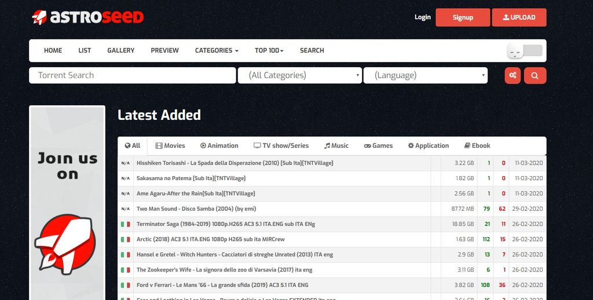This screenshot has height=300, width=593.
Task: Switch to the Application tab
Action: pyautogui.click(x=428, y=145)
